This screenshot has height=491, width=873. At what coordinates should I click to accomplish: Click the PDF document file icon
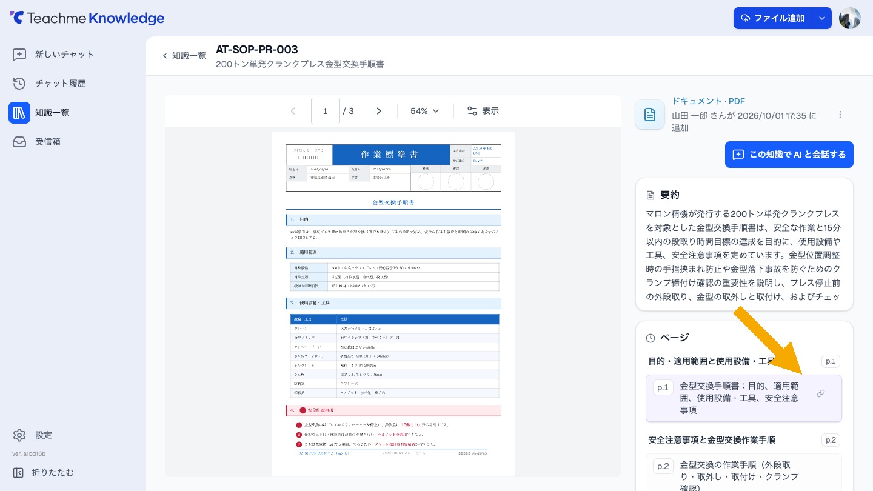point(650,115)
